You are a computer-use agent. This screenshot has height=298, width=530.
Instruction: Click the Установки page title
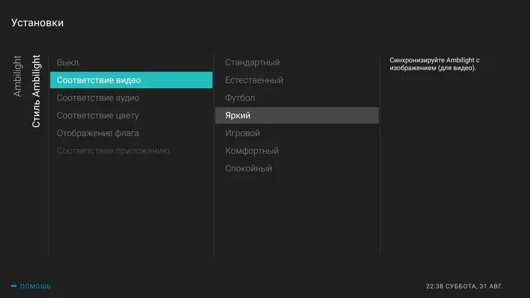(x=37, y=23)
